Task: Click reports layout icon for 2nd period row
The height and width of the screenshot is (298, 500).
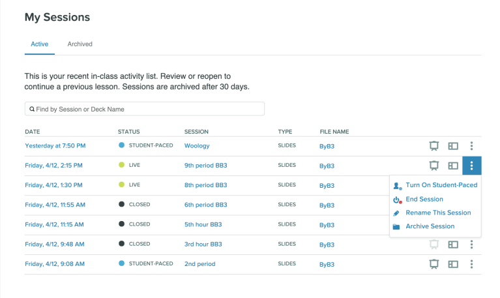Action: point(454,264)
